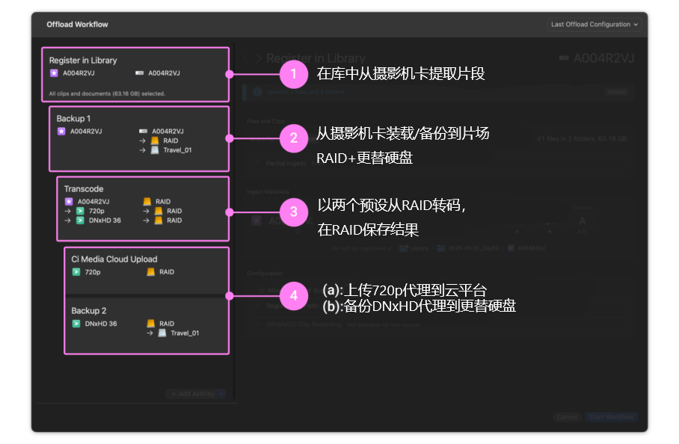Select the camera icon next to A004R2VJ header
Image resolution: width=679 pixels, height=444 pixels.
563,58
